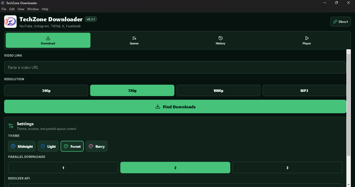
Task: Click the player play-triangle icon
Action: coord(307,38)
